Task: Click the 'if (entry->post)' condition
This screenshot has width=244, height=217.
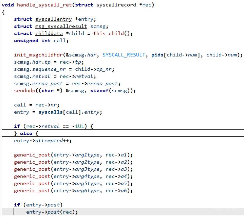Action: coord(38,205)
